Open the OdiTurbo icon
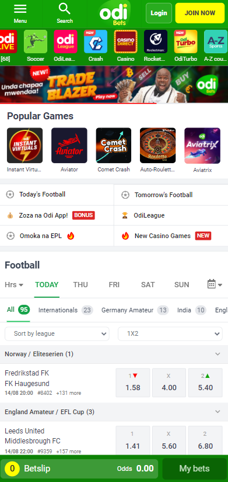Image resolution: width=228 pixels, height=482 pixels. (185, 42)
